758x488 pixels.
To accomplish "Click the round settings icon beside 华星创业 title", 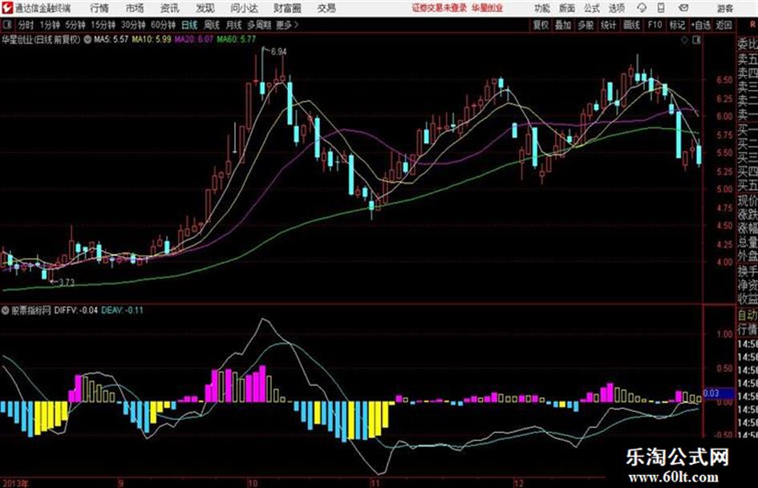I will 87,39.
